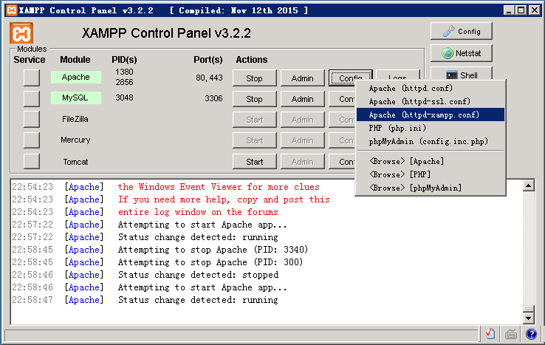
Task: Toggle the Mercury service checkbox
Action: 32,140
